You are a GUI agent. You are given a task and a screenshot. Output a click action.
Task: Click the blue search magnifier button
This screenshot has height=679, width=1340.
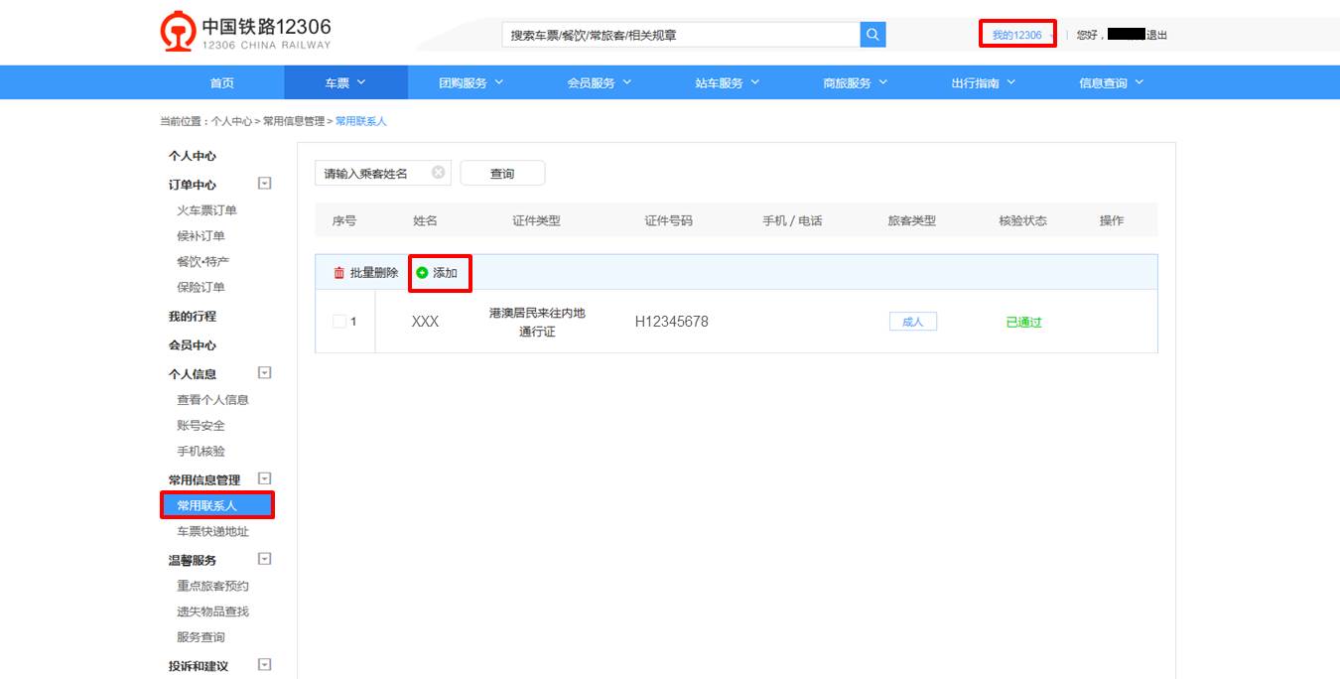tap(872, 35)
